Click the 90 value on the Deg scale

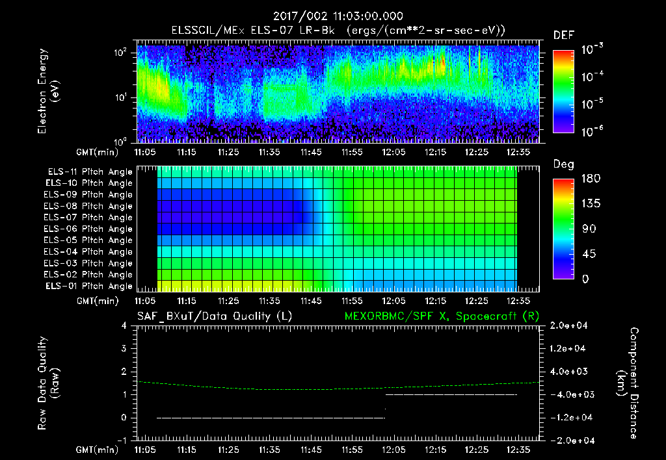click(589, 229)
